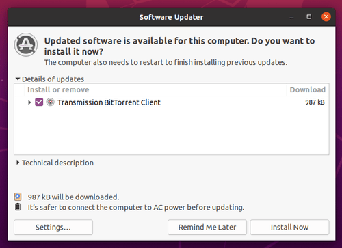Select the Transmission BitTorrent Client row name
This screenshot has width=342, height=248.
(x=109, y=102)
